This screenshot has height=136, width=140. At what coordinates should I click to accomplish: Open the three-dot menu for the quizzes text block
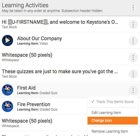(133, 74)
